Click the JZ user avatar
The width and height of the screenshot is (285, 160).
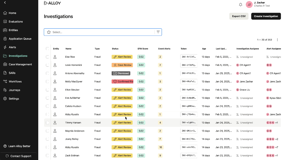(249, 4)
